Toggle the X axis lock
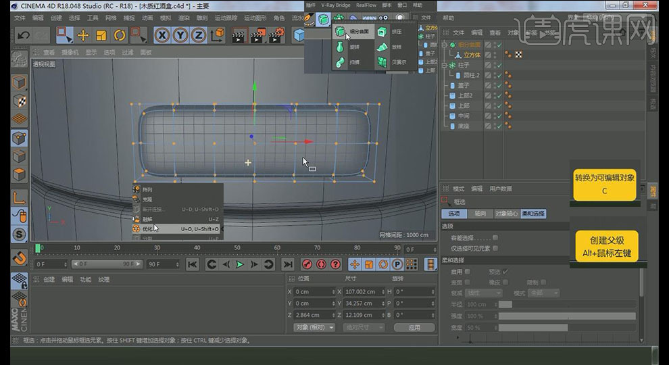Viewport: 669px width, 365px height. coord(162,35)
